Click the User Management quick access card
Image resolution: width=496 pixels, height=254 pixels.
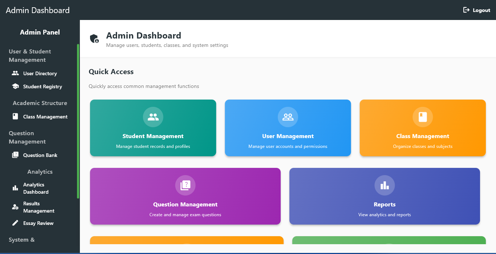coord(288,128)
